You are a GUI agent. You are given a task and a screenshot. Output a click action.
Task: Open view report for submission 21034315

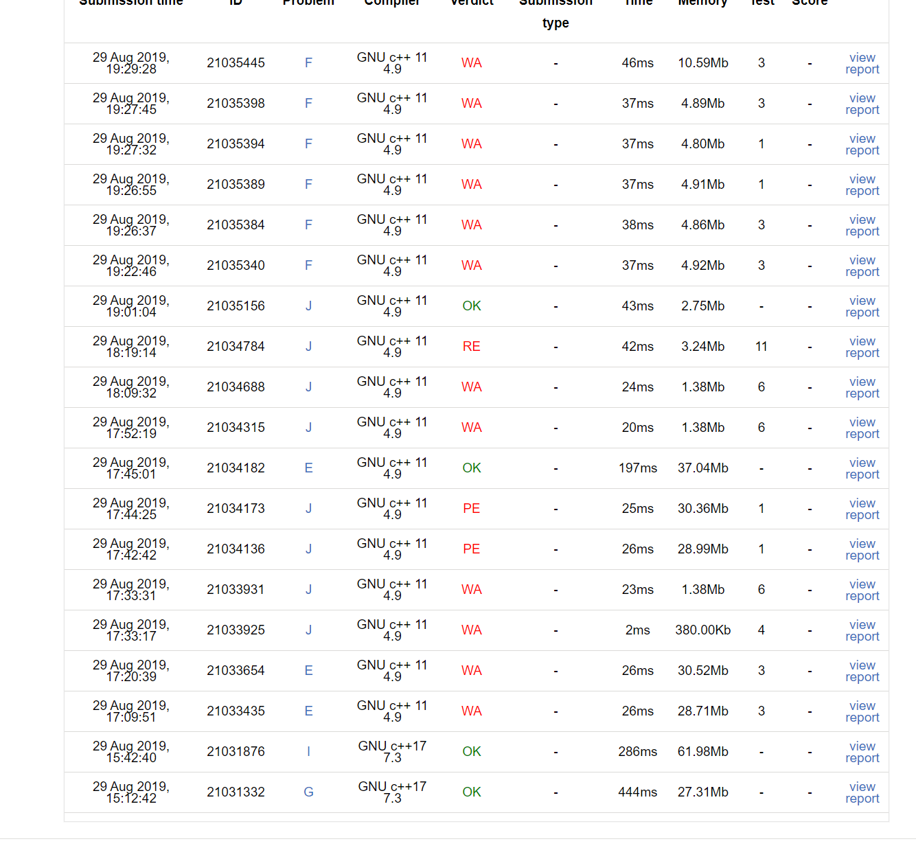pos(862,428)
